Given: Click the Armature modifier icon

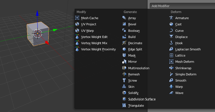Looking at the screenshot, I should coord(171,18).
